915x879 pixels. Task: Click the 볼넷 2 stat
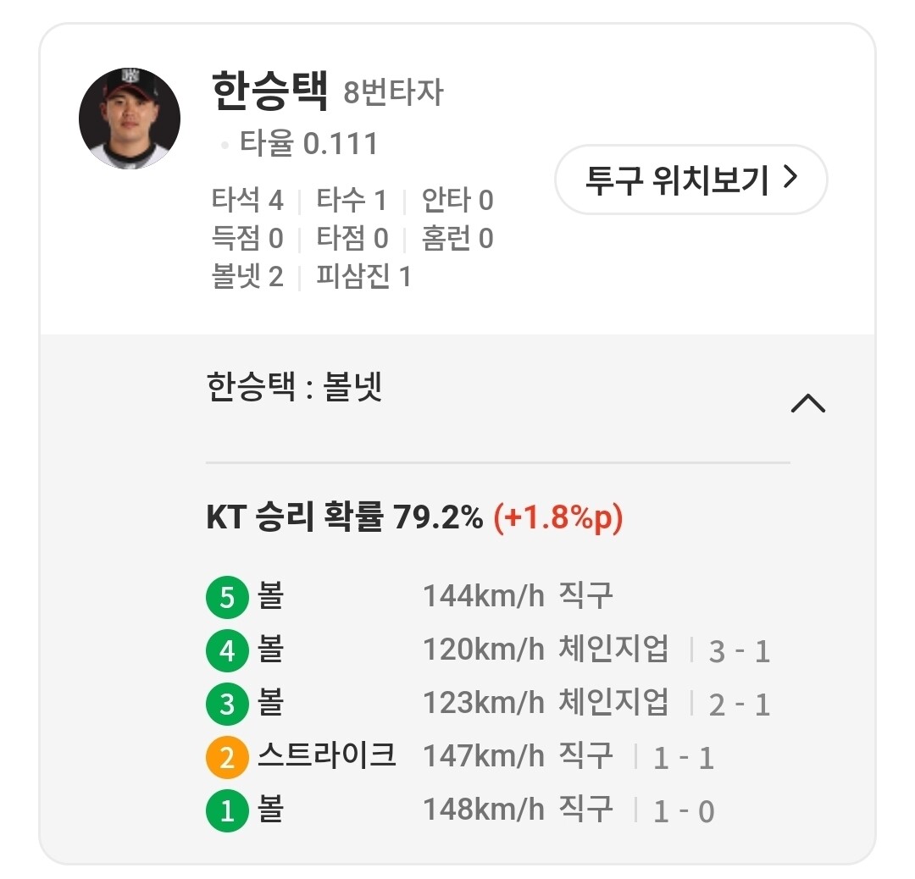click(x=247, y=276)
